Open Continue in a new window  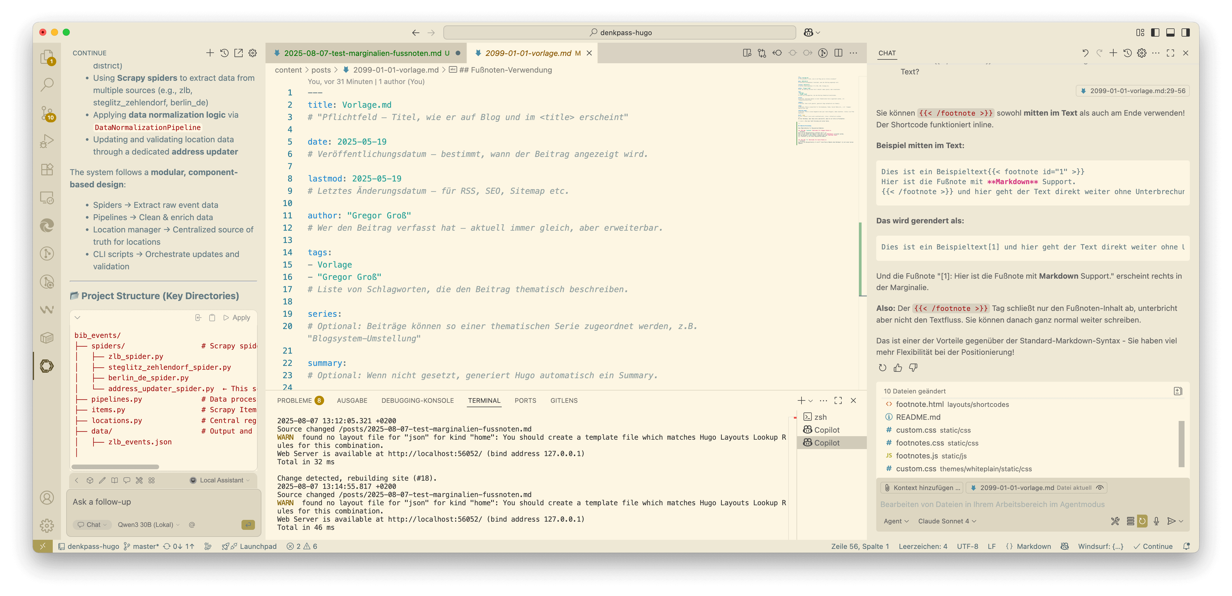pos(239,52)
